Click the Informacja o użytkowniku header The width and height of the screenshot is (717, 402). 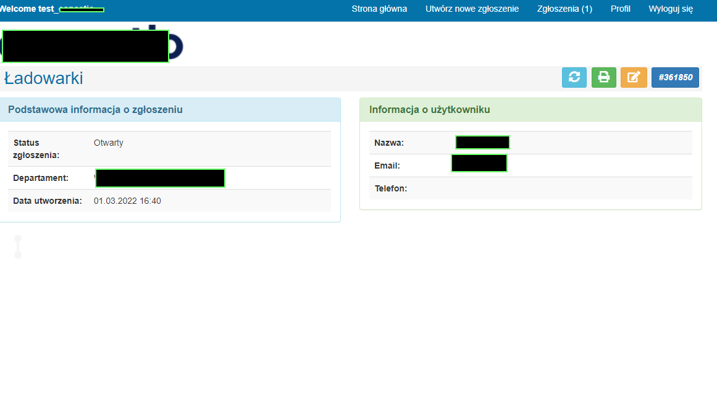pyautogui.click(x=429, y=109)
